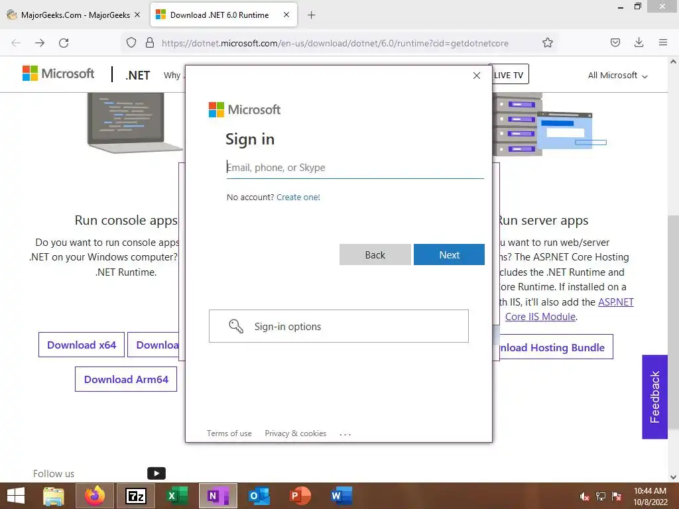Click Download Arm64 button

coord(126,379)
